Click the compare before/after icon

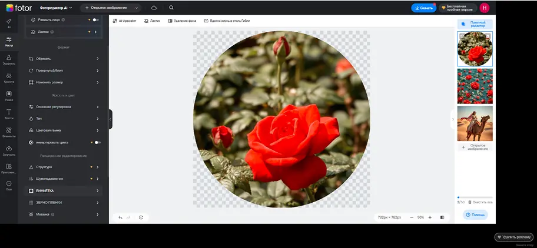point(442,217)
